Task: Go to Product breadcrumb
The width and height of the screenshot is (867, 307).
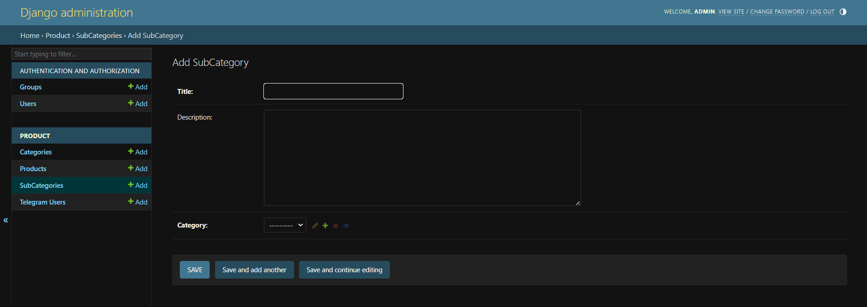Action: pos(58,35)
